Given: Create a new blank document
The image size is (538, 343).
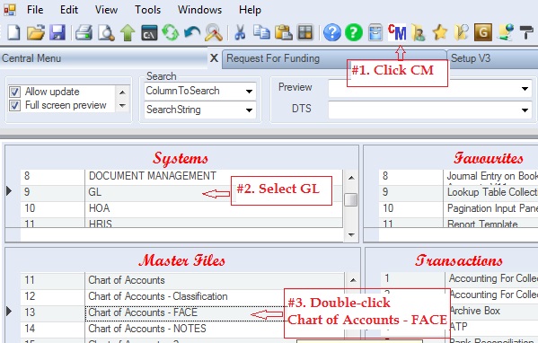Looking at the screenshot, I should (13, 32).
